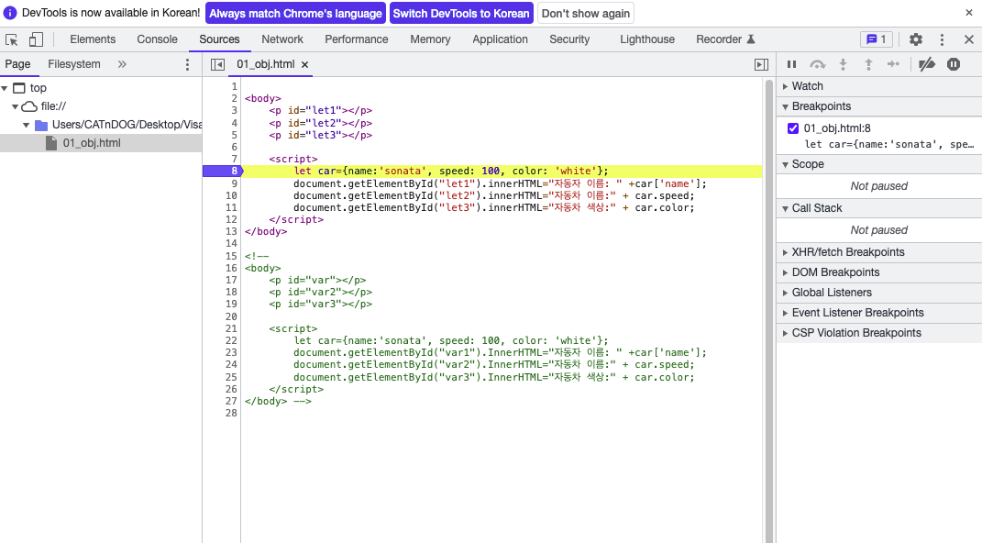Image resolution: width=982 pixels, height=543 pixels.
Task: Collapse the file:// tree node
Action: [x=15, y=106]
